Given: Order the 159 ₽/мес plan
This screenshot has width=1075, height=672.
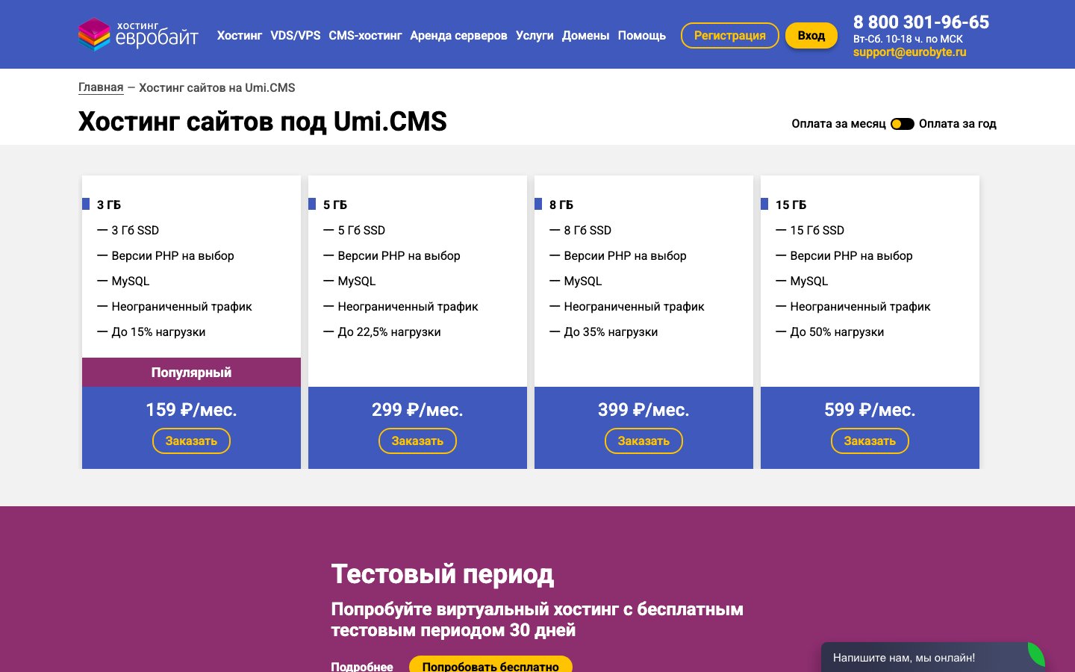Looking at the screenshot, I should [191, 441].
